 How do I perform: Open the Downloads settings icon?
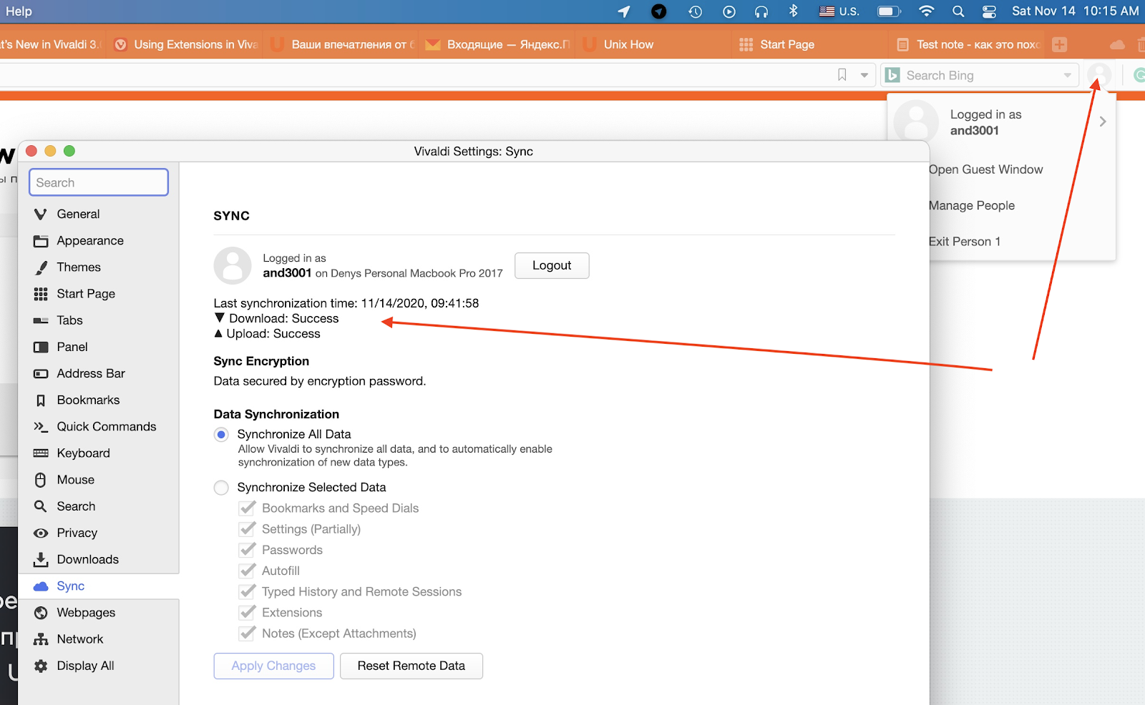[41, 559]
